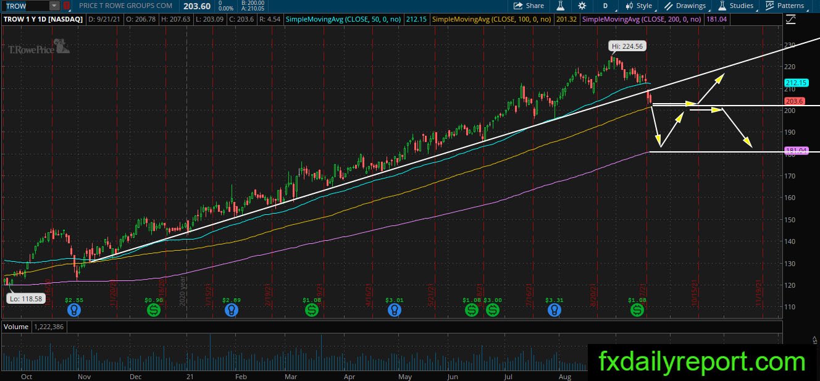Click the TROW symbol input field
This screenshot has width=820, height=381.
click(x=25, y=6)
